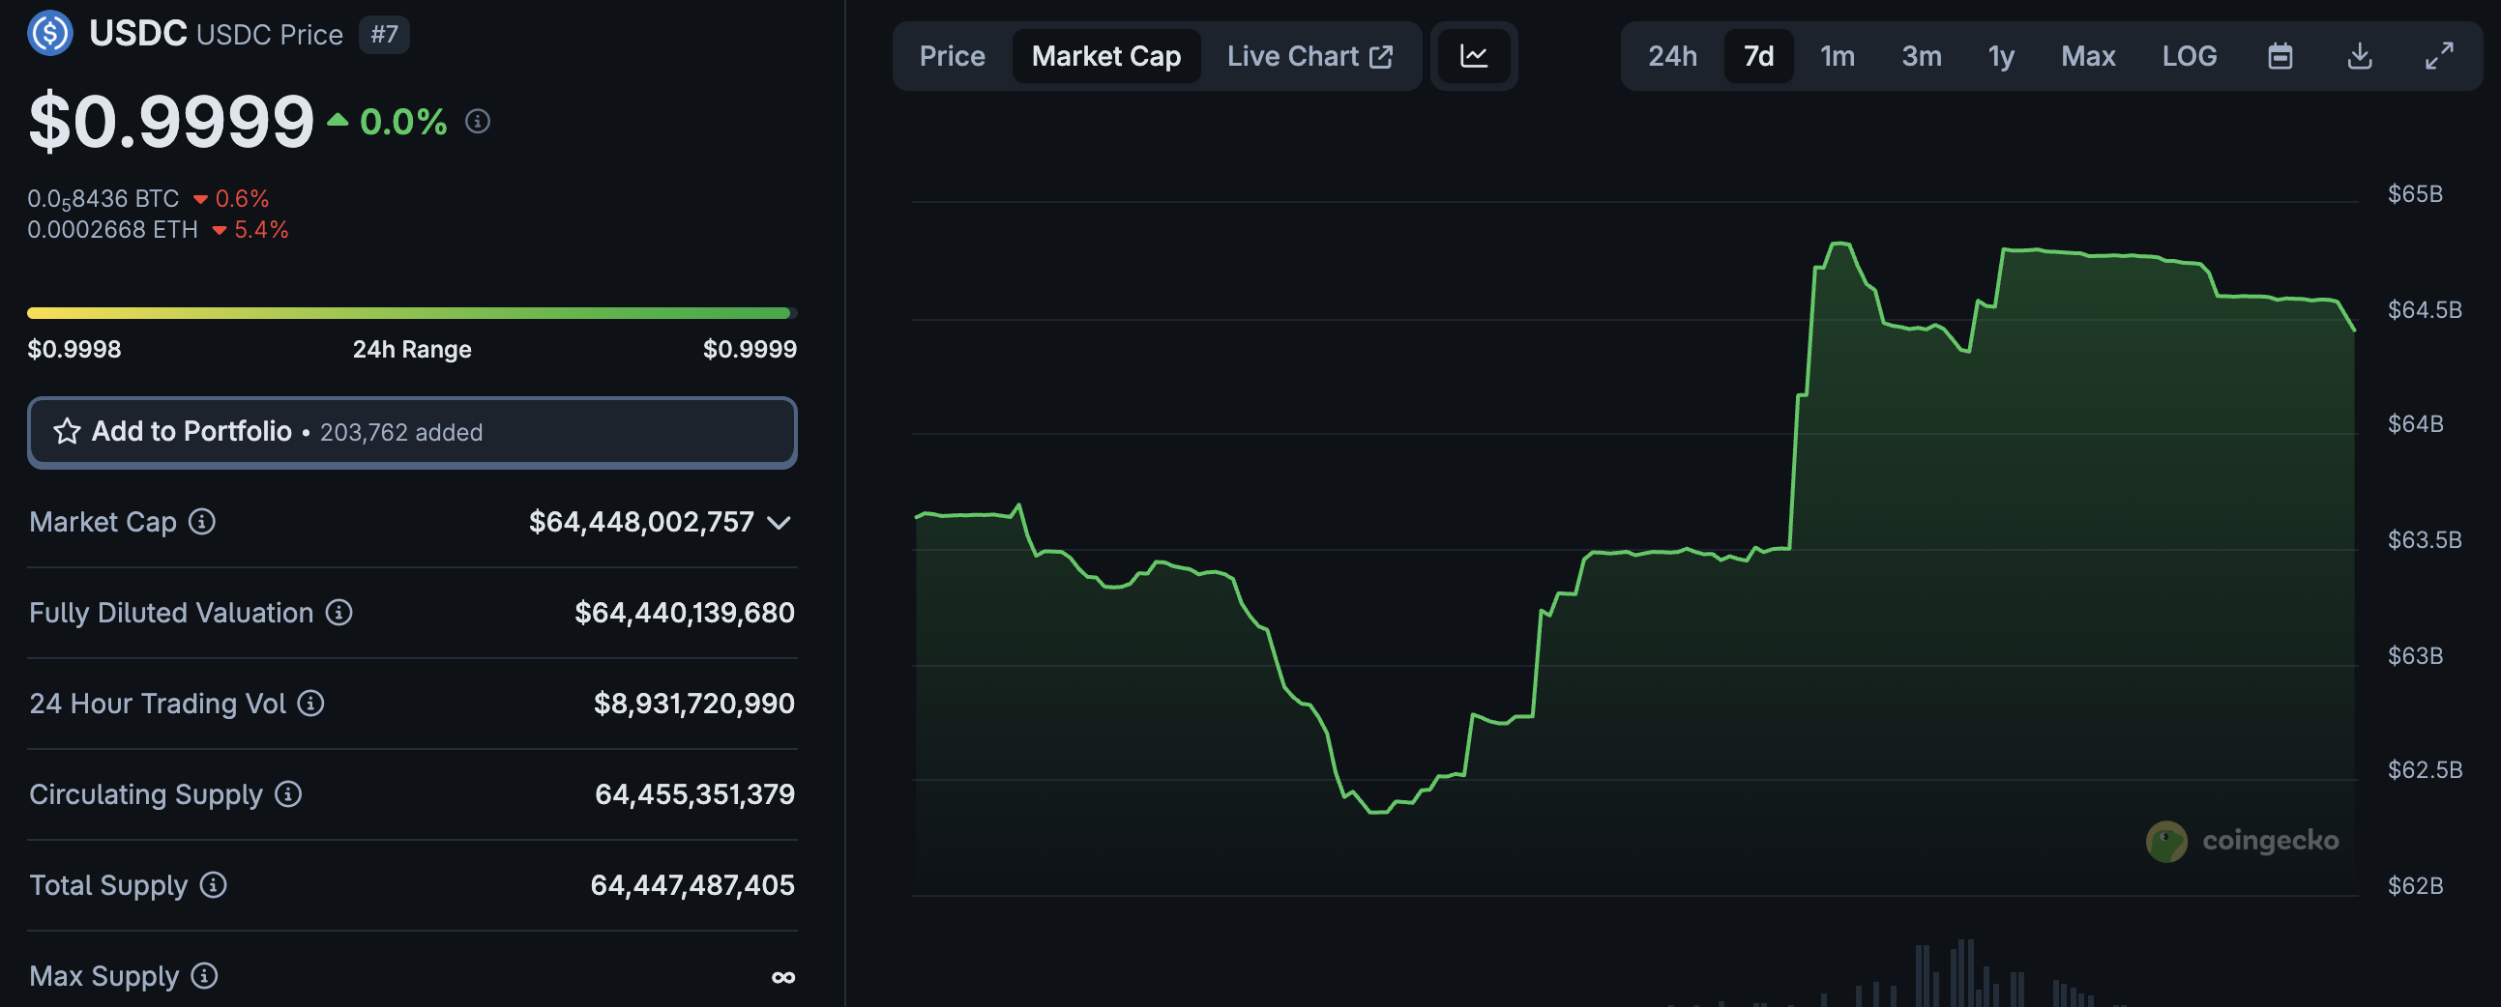Show Max Supply info icon
This screenshot has height=1007, width=2501.
coord(204,975)
